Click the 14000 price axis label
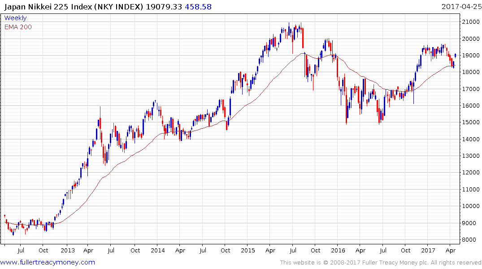 471,139
